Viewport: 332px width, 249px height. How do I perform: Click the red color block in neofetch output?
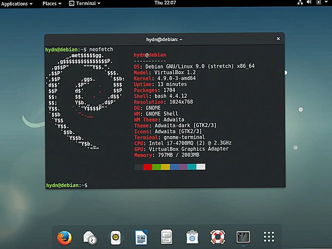click(x=148, y=167)
